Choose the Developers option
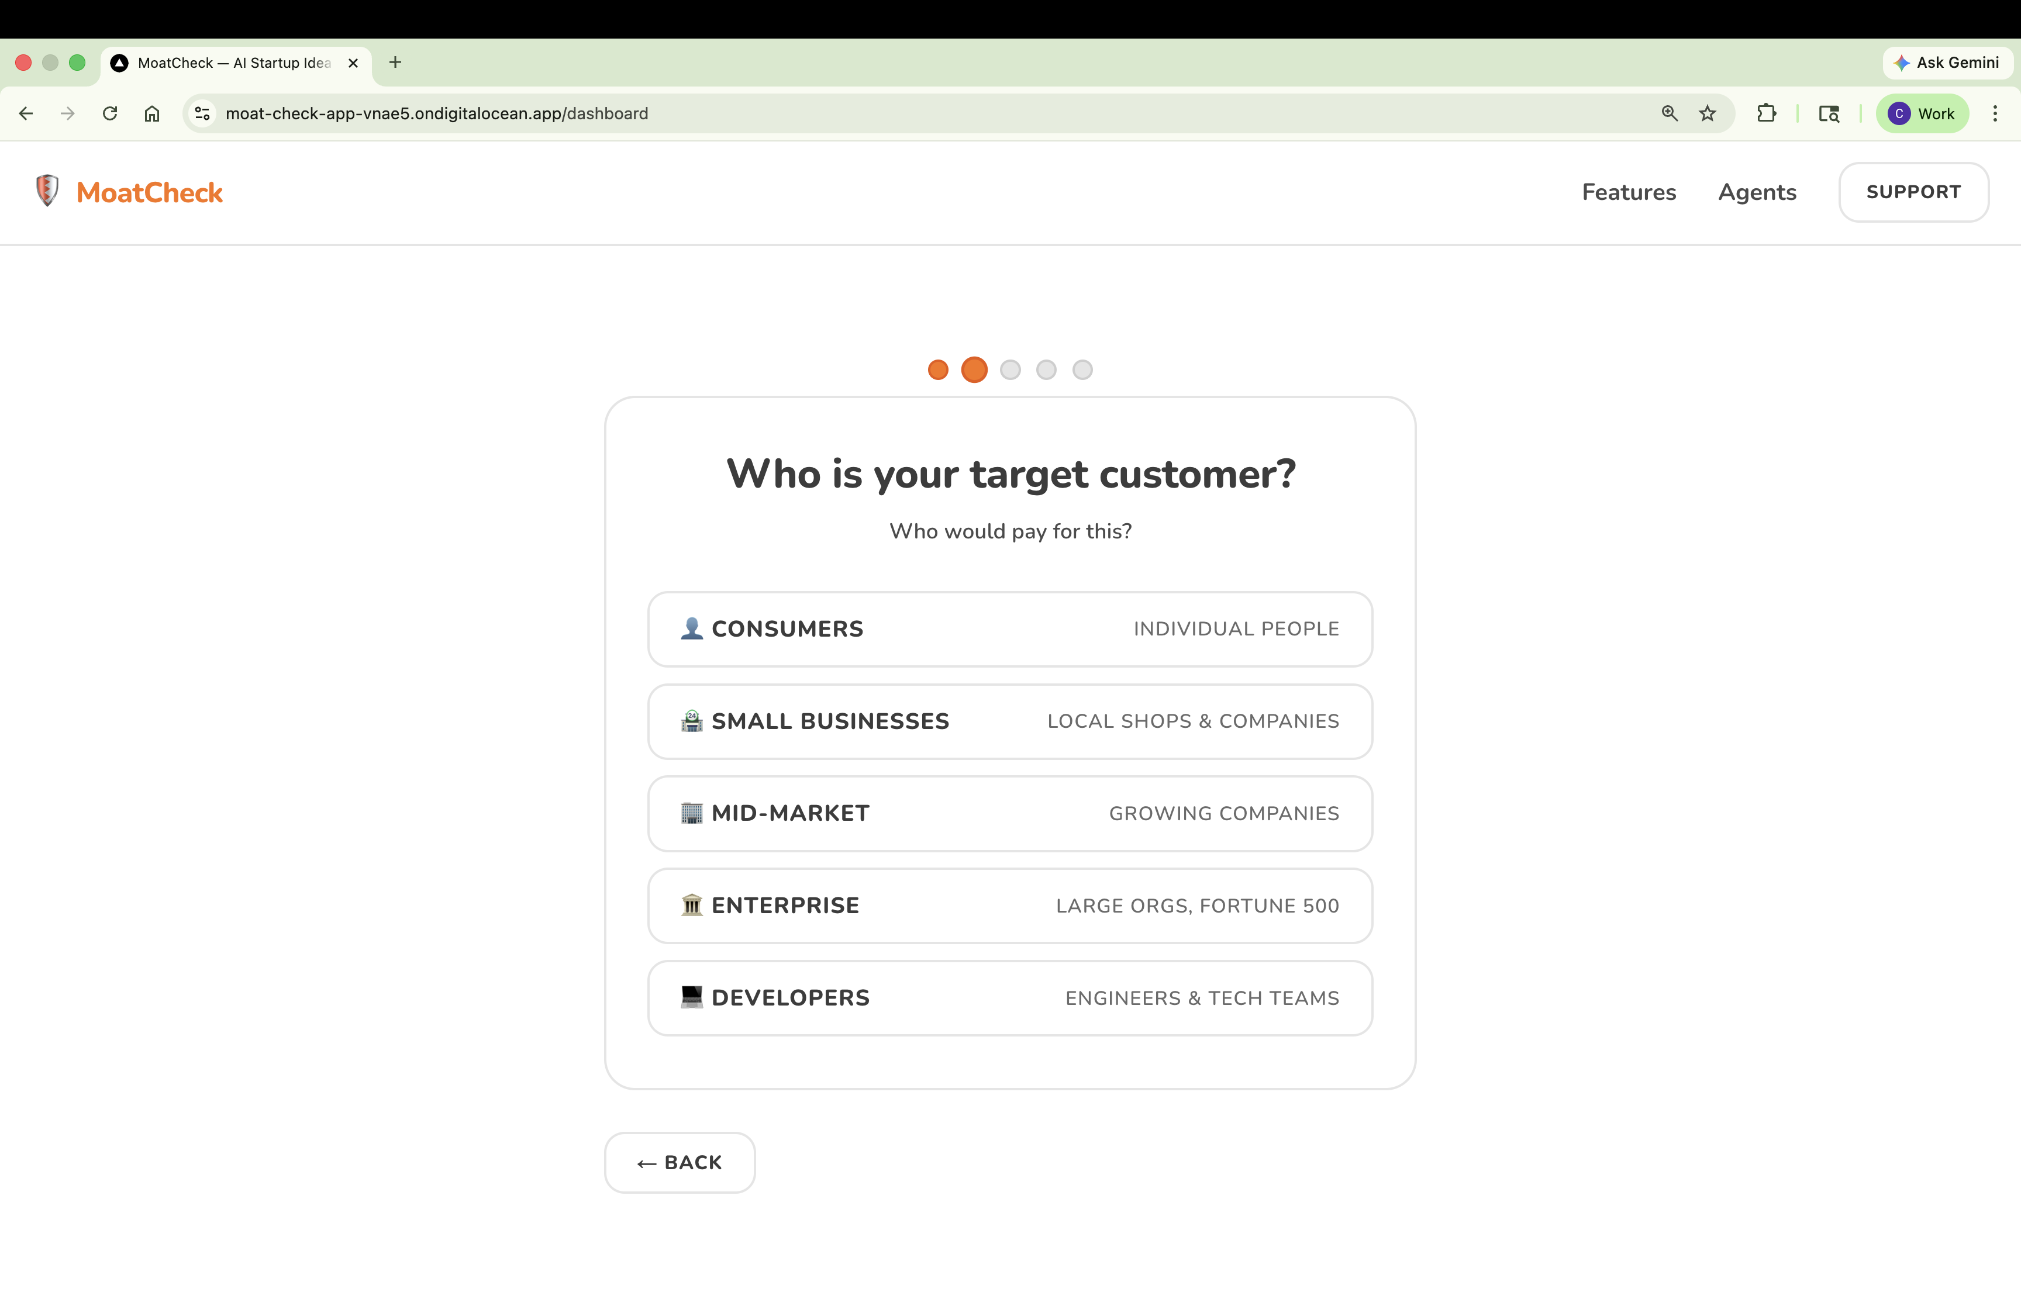2021x1306 pixels. coord(1009,998)
